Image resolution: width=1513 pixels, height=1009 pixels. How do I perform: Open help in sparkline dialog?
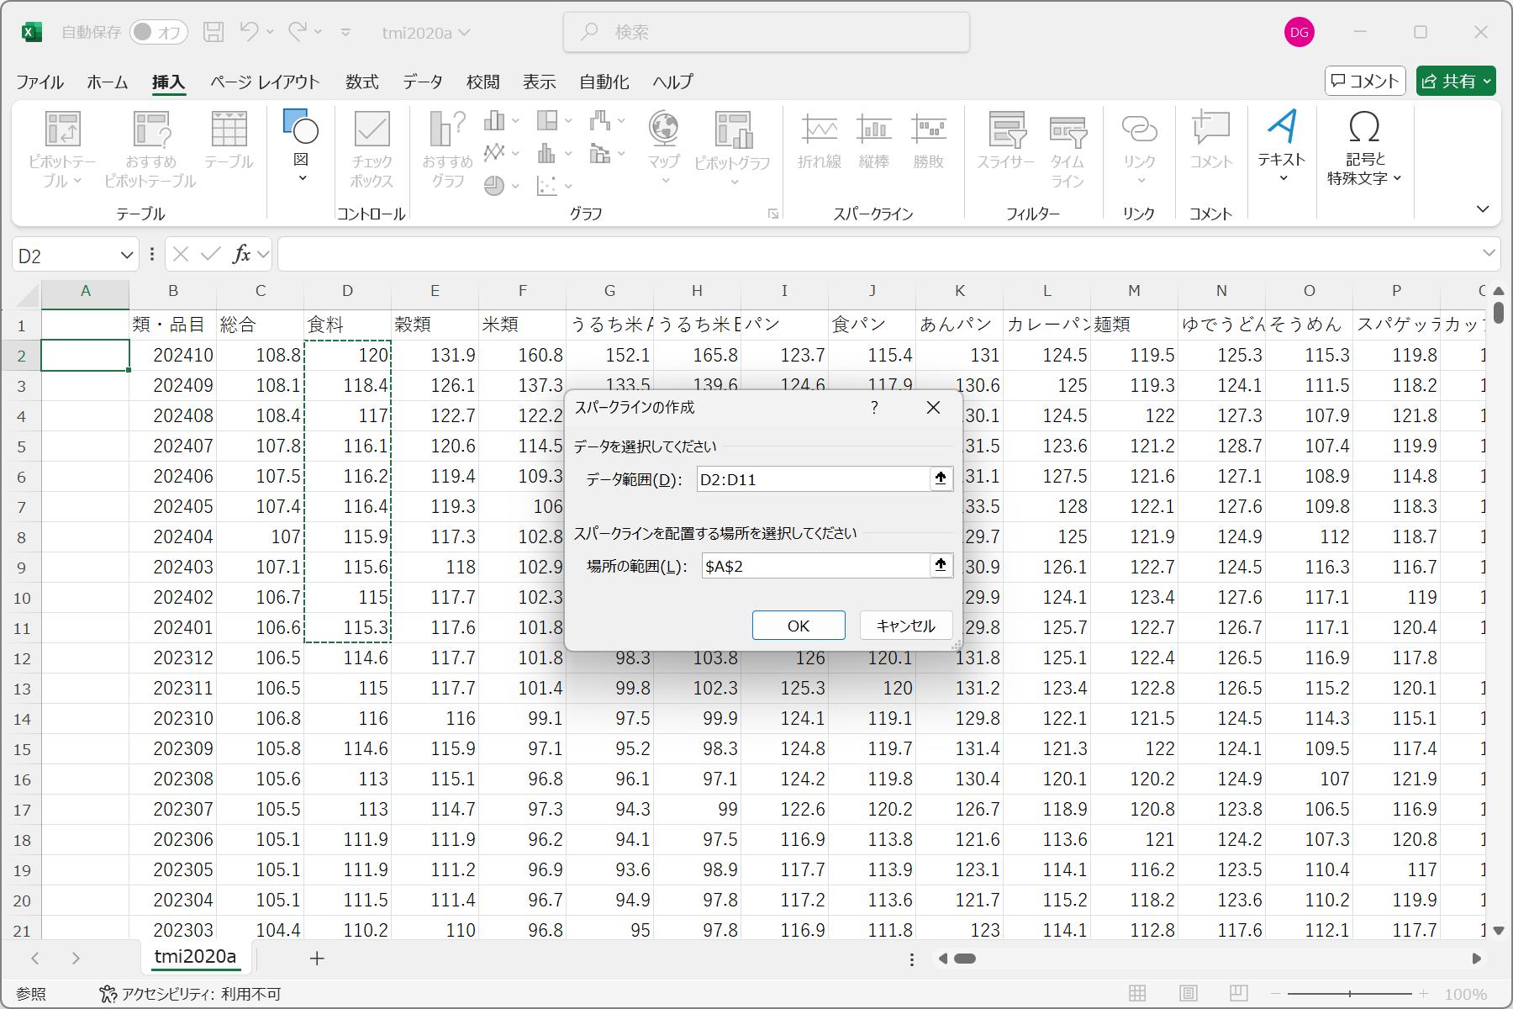[874, 407]
